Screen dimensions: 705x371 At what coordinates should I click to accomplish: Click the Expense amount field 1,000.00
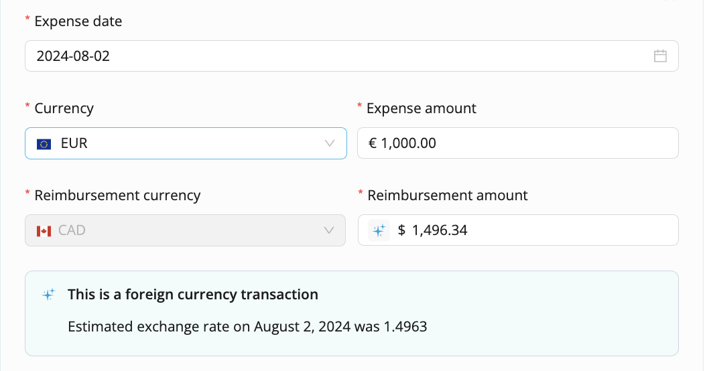click(x=518, y=143)
